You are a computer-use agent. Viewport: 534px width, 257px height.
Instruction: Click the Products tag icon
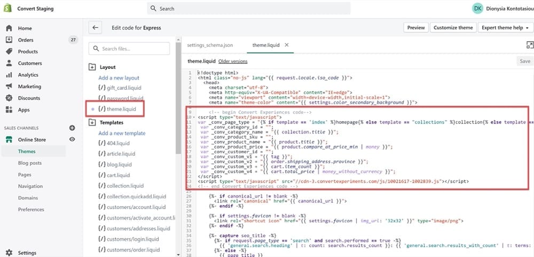click(x=9, y=51)
